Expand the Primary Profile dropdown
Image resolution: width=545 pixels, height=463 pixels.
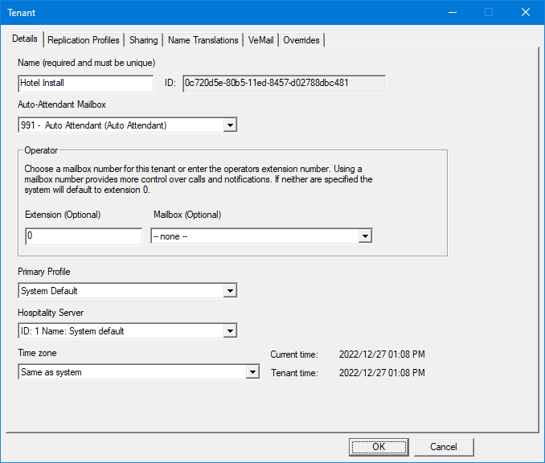pyautogui.click(x=230, y=291)
